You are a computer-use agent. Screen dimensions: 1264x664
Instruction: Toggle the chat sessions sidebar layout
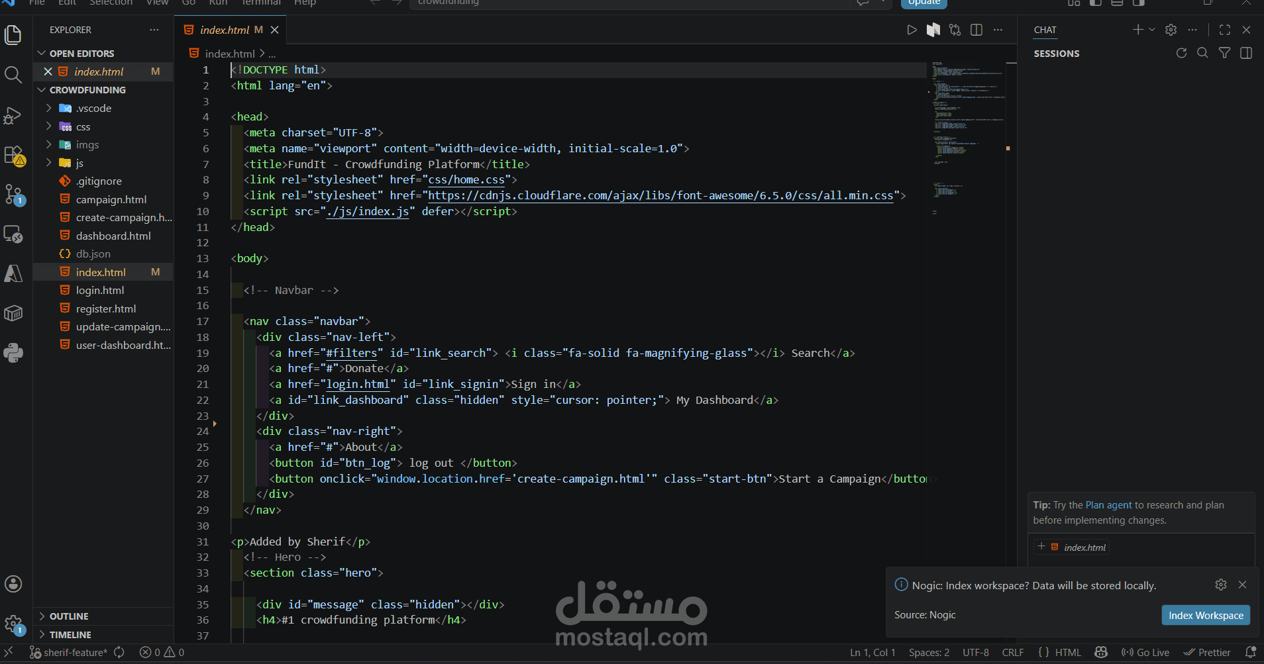[x=1246, y=53]
